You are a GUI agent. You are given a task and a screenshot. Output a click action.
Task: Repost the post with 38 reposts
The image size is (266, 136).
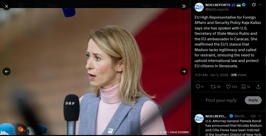pos(215,87)
